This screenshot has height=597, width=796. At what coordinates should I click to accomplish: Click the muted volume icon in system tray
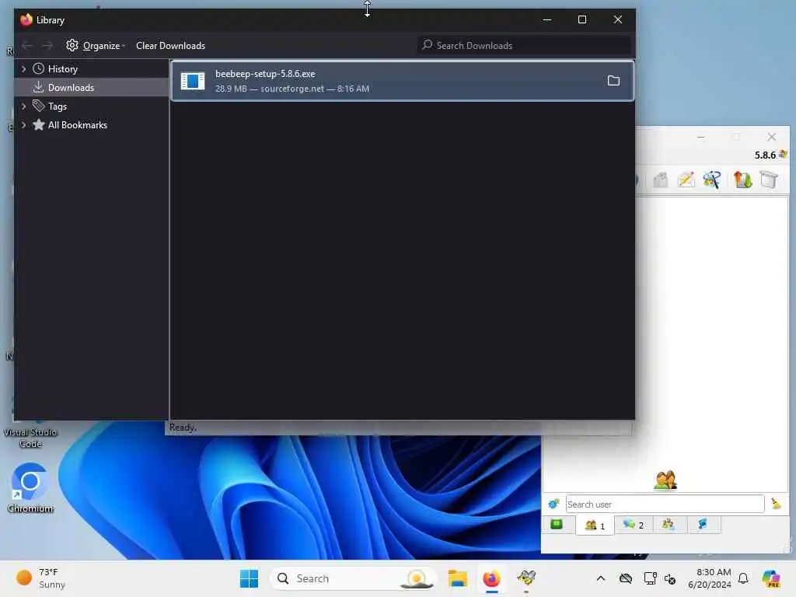[669, 578]
